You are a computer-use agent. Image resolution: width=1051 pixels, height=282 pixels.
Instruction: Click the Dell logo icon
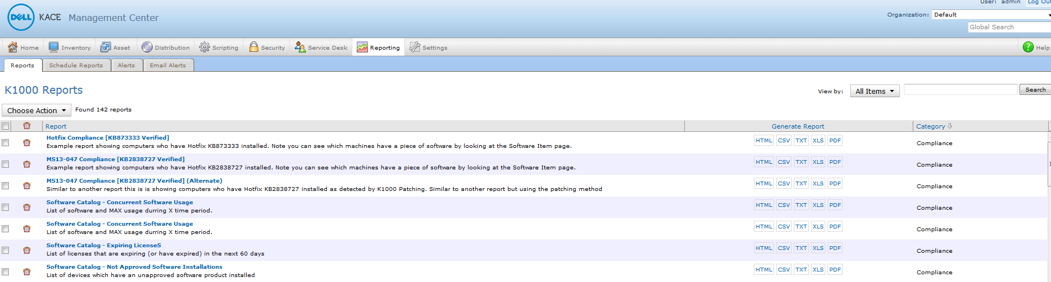point(21,17)
